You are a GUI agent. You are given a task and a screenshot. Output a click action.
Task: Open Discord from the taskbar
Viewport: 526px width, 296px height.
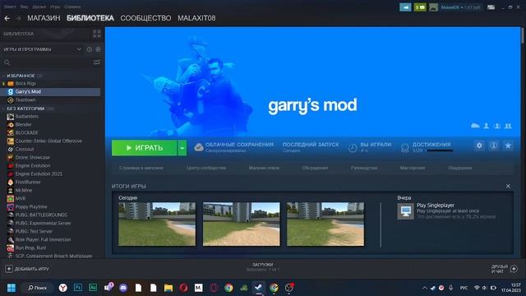[123, 288]
